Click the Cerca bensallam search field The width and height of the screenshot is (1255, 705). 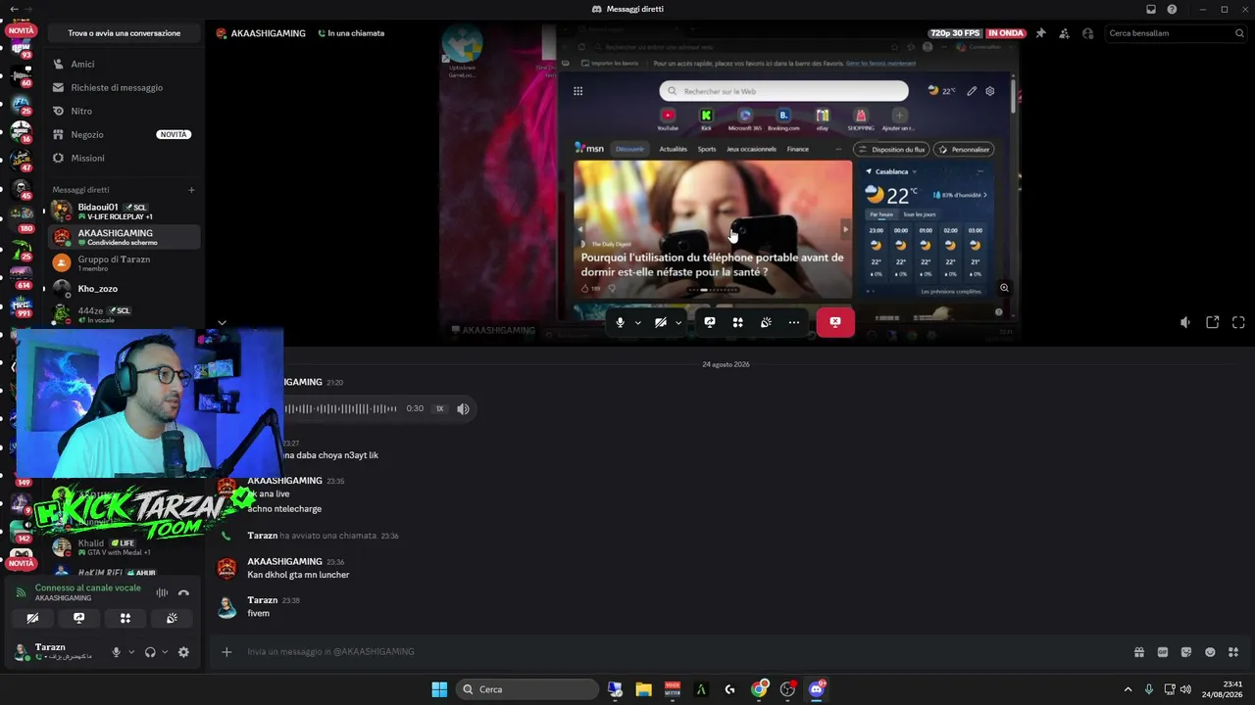click(1175, 33)
